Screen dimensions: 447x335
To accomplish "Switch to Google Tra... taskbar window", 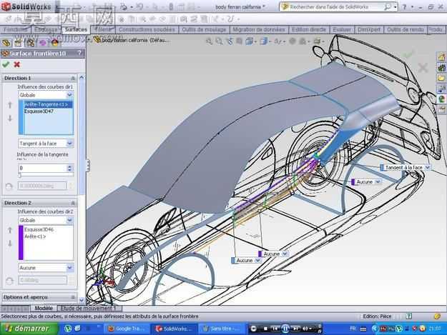I will pyautogui.click(x=127, y=329).
